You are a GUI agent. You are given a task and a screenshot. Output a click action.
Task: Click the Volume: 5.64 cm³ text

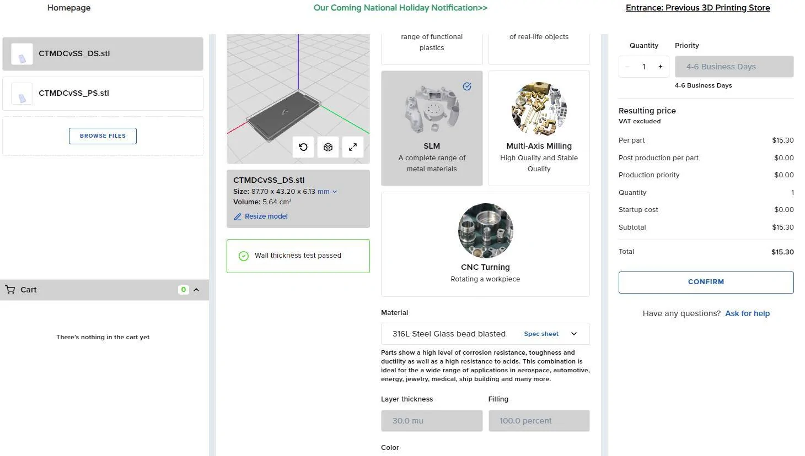(x=262, y=202)
